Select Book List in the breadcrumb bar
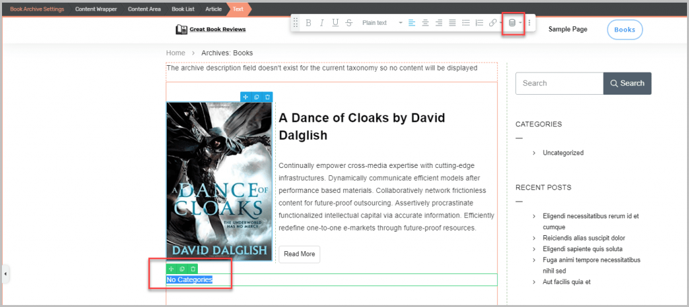The width and height of the screenshot is (689, 307). 182,9
